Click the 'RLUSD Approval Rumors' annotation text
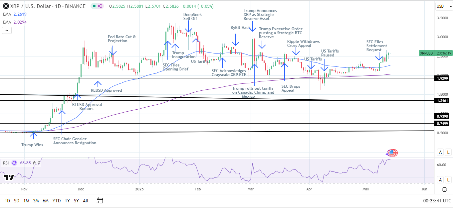The height and width of the screenshot is (208, 453). click(88, 107)
